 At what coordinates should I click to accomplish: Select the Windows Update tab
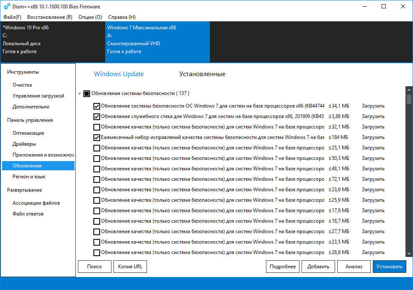coord(119,74)
